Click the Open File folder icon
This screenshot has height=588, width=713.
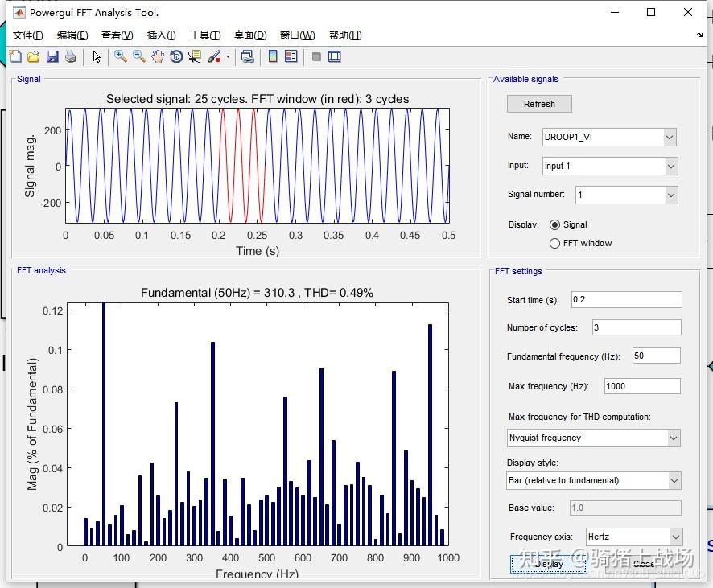pyautogui.click(x=34, y=56)
